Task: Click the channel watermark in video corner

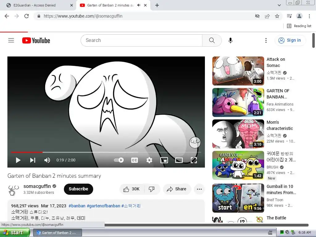Action: [195, 142]
